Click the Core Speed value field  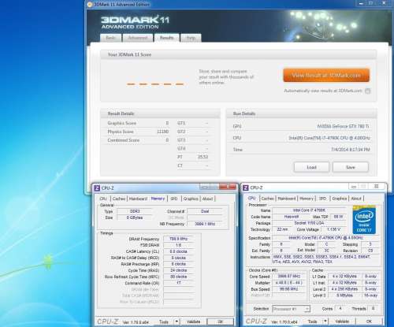point(289,277)
